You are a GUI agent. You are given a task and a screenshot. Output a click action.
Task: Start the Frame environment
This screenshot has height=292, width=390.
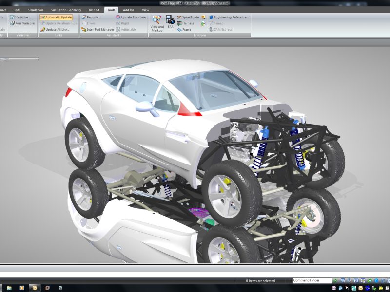(x=184, y=30)
